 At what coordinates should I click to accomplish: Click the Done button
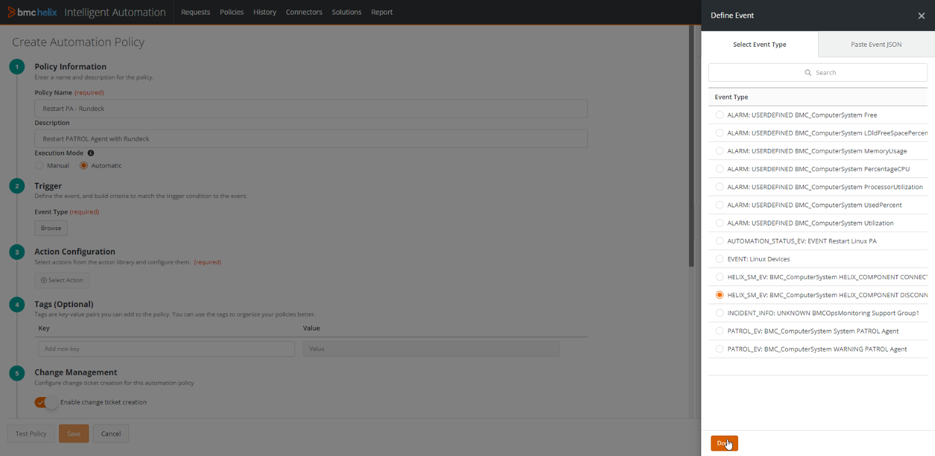coord(724,443)
